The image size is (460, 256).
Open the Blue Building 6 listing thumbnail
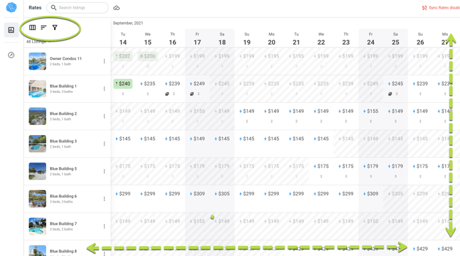click(x=37, y=199)
